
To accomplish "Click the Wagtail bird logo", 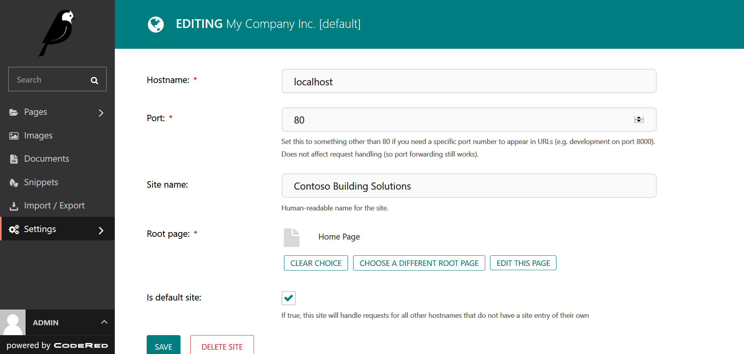I will tap(57, 33).
